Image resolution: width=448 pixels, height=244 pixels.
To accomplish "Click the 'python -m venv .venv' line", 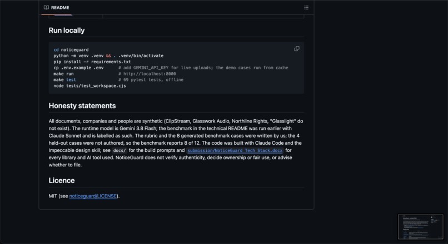I will click(x=108, y=56).
